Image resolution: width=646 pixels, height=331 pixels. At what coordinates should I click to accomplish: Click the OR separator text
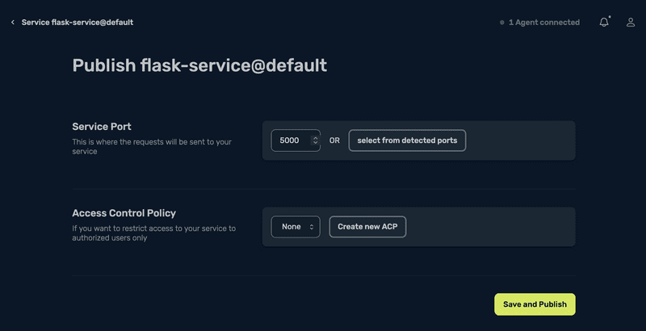point(334,140)
